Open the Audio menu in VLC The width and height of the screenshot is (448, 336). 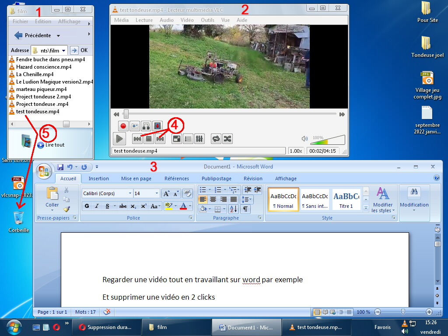click(167, 20)
